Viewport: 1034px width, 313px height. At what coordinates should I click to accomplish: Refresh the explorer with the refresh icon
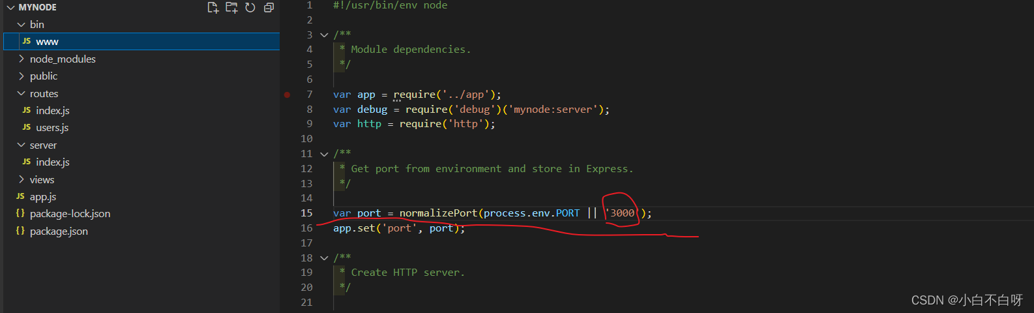click(x=250, y=7)
